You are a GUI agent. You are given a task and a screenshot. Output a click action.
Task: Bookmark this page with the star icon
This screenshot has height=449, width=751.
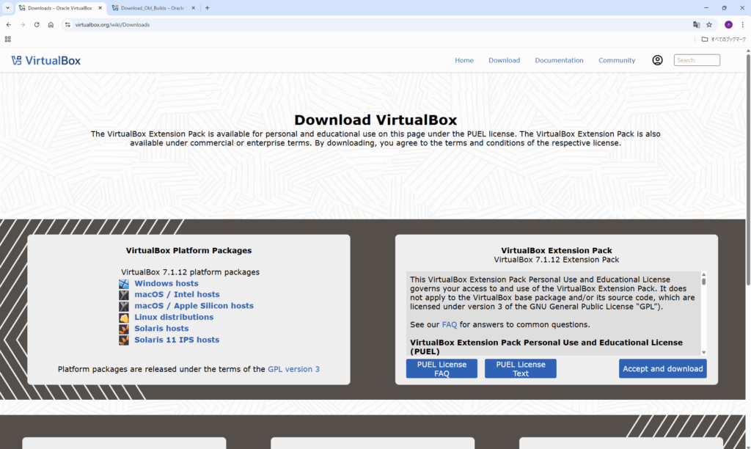(x=709, y=24)
